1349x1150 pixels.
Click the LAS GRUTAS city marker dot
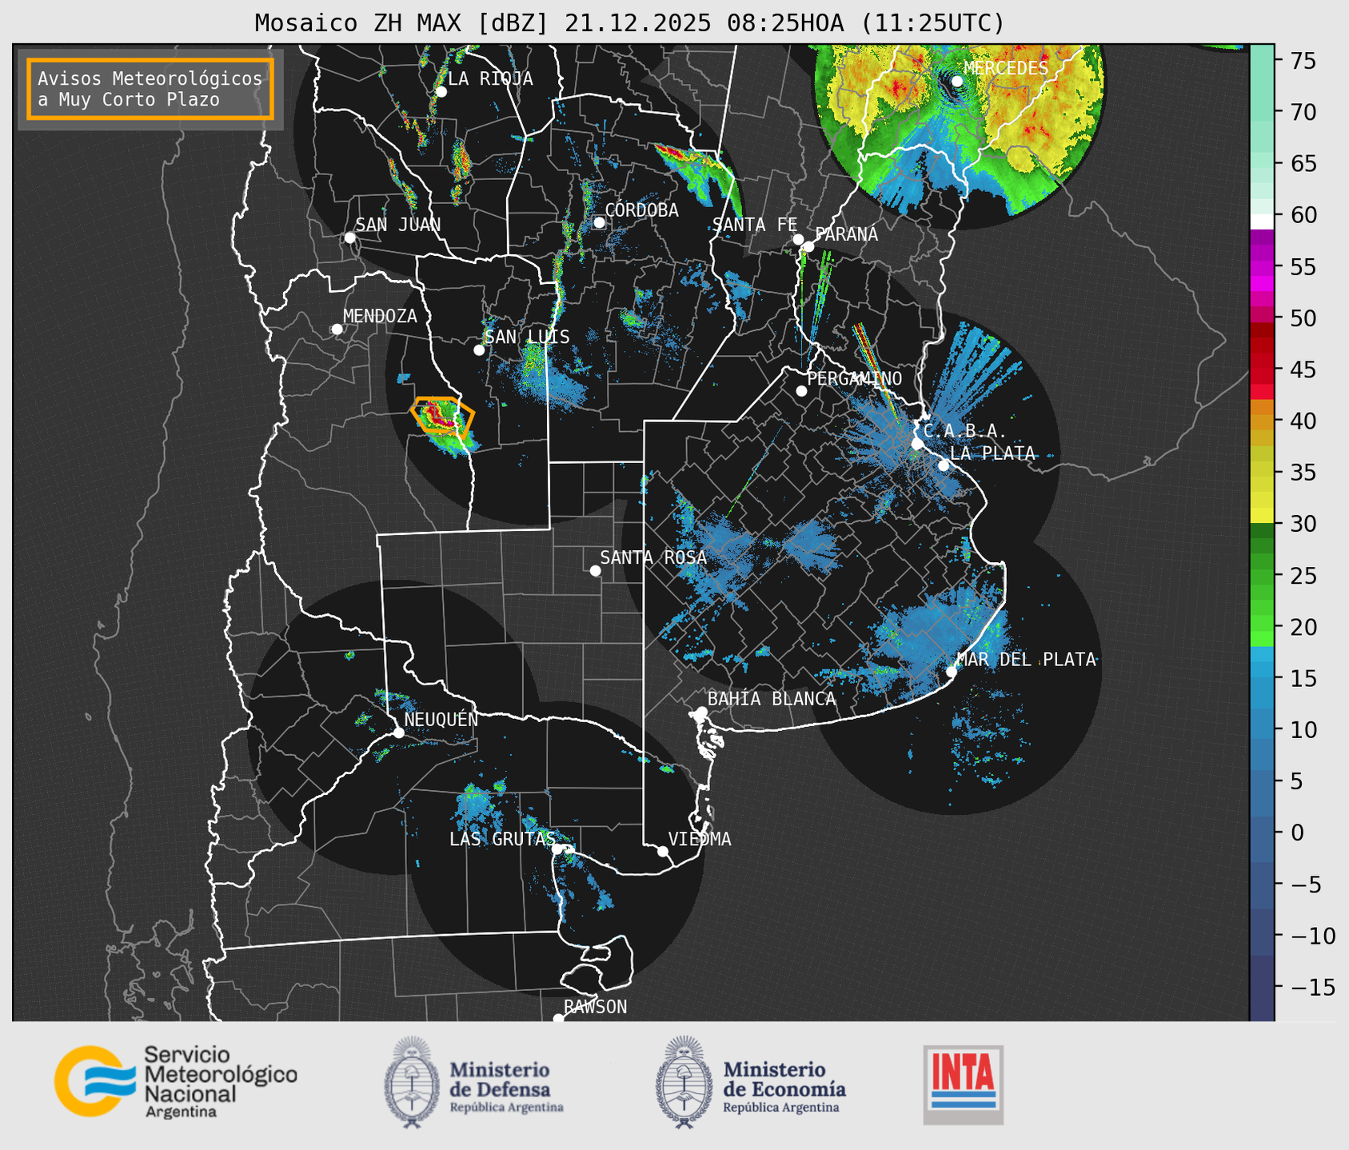557,849
